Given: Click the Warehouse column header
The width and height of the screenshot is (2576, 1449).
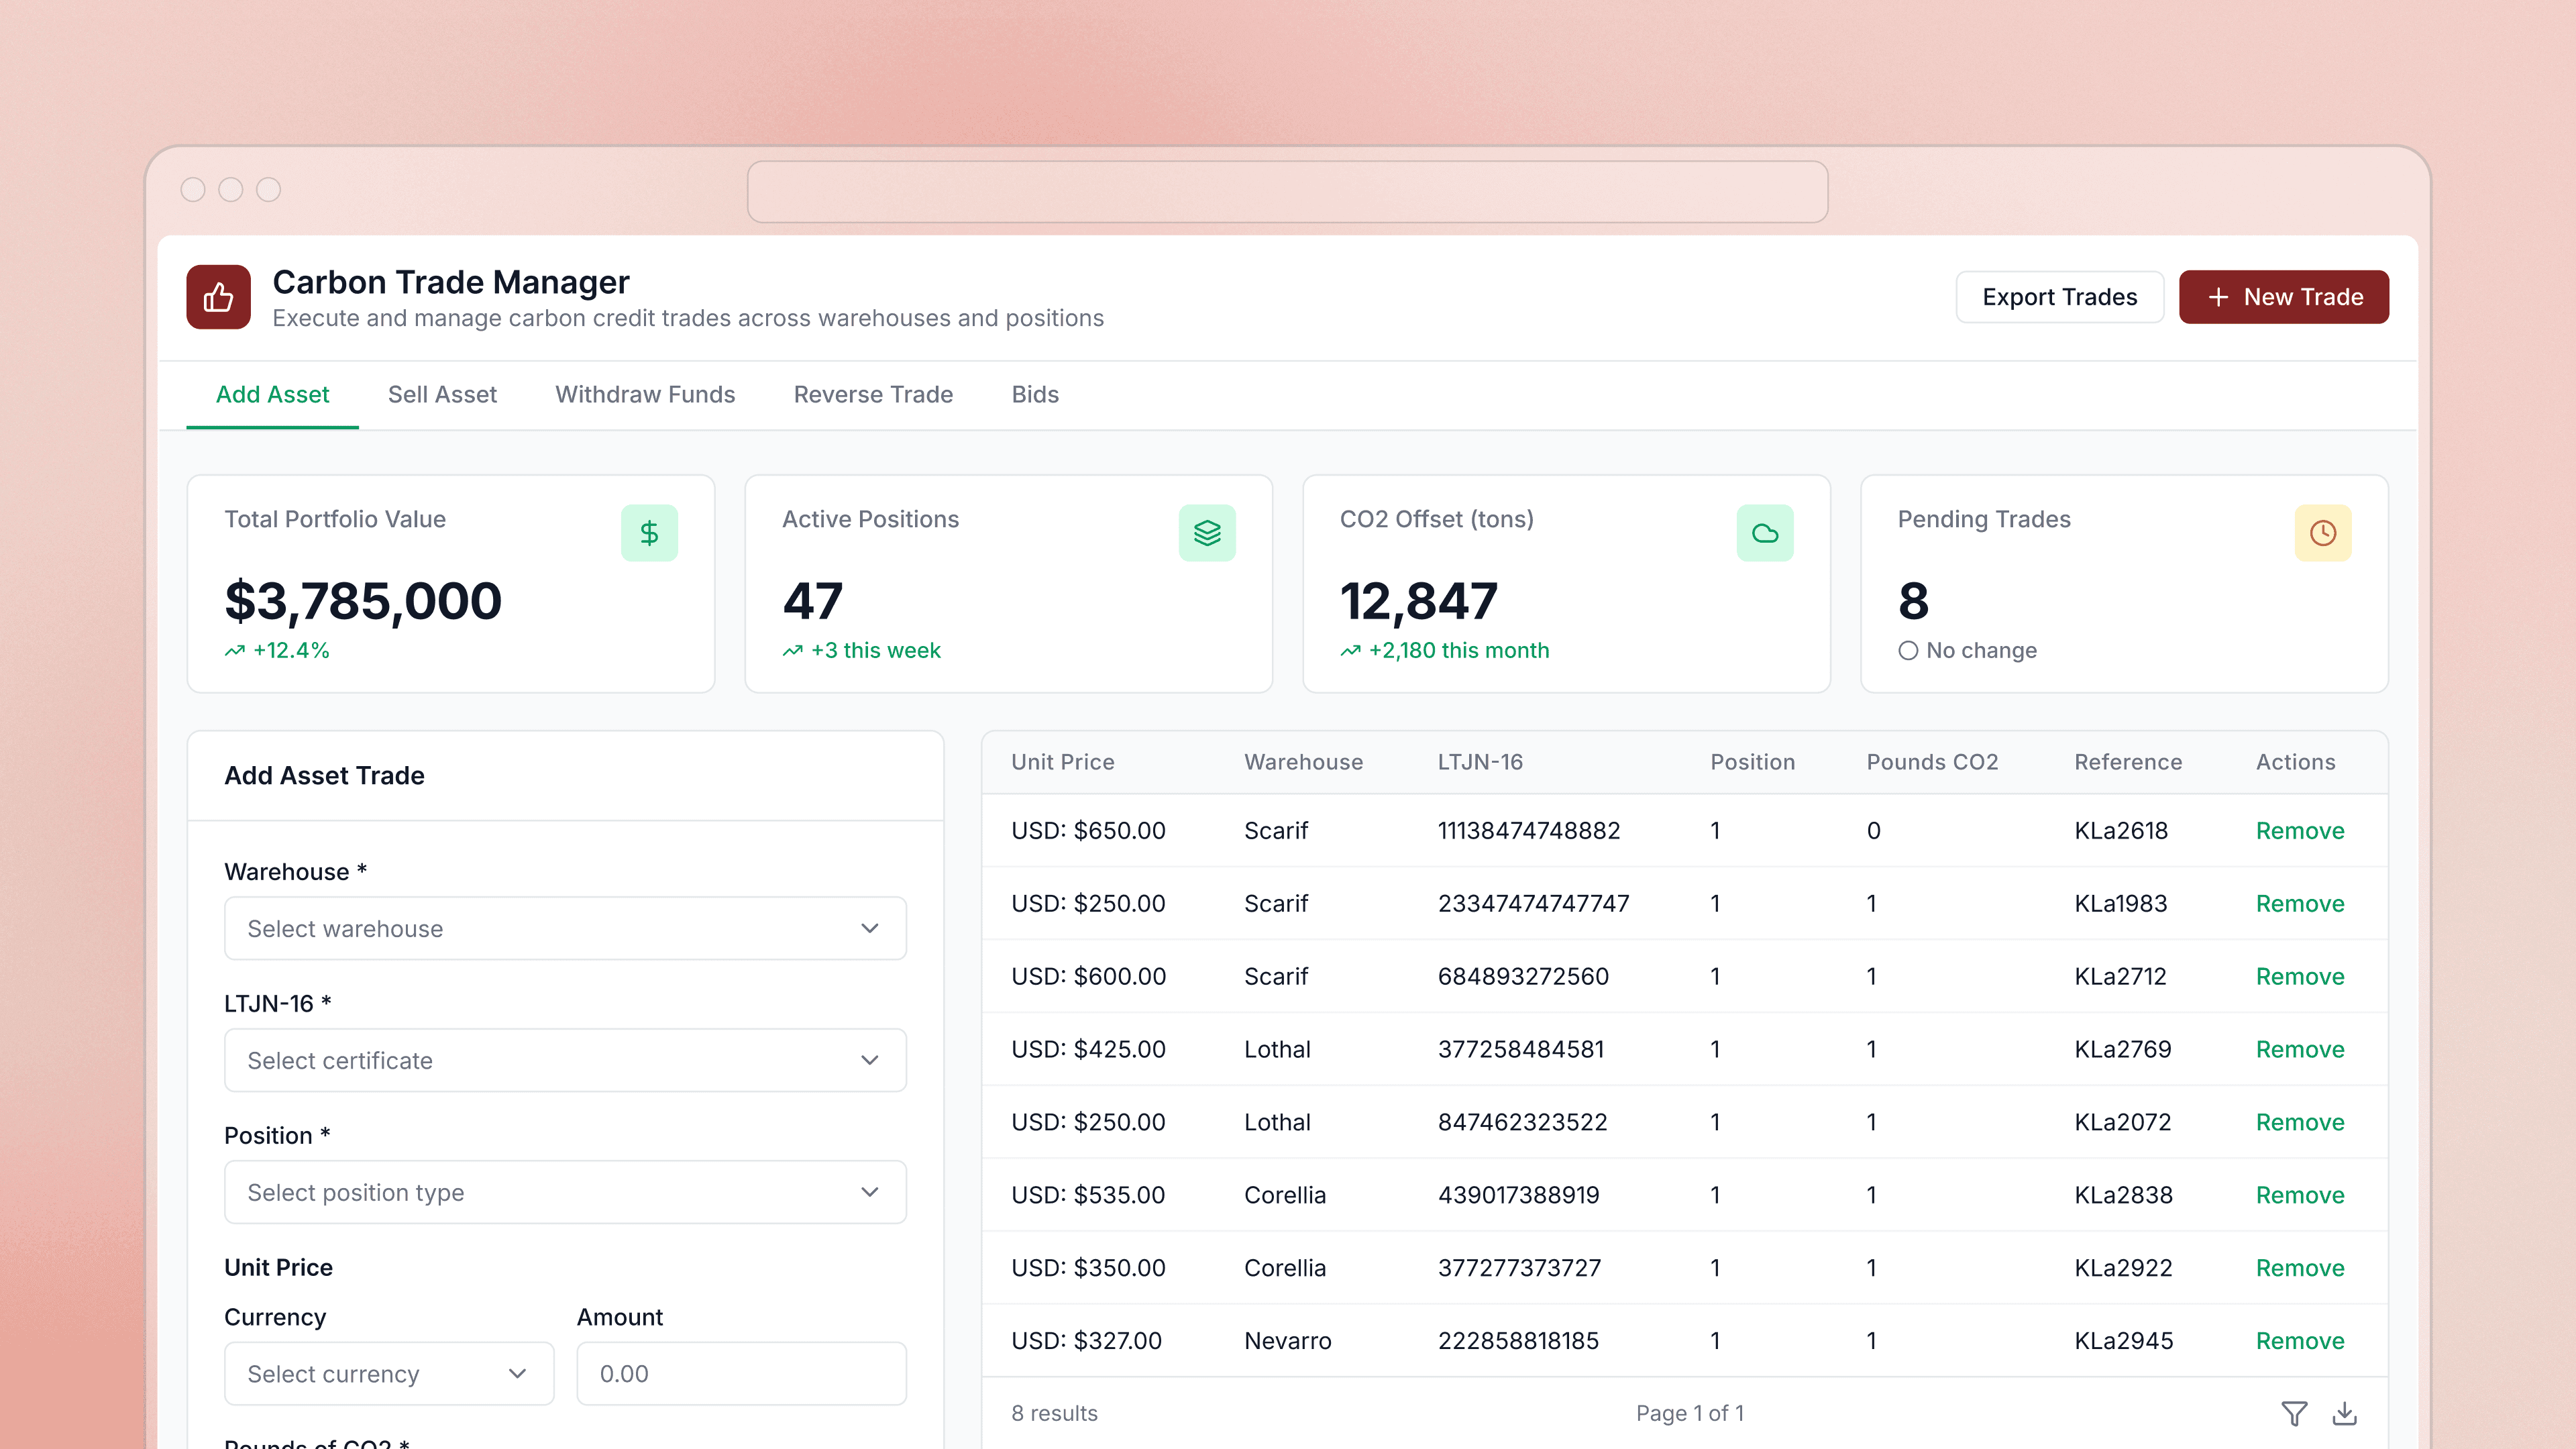Looking at the screenshot, I should click(1303, 763).
